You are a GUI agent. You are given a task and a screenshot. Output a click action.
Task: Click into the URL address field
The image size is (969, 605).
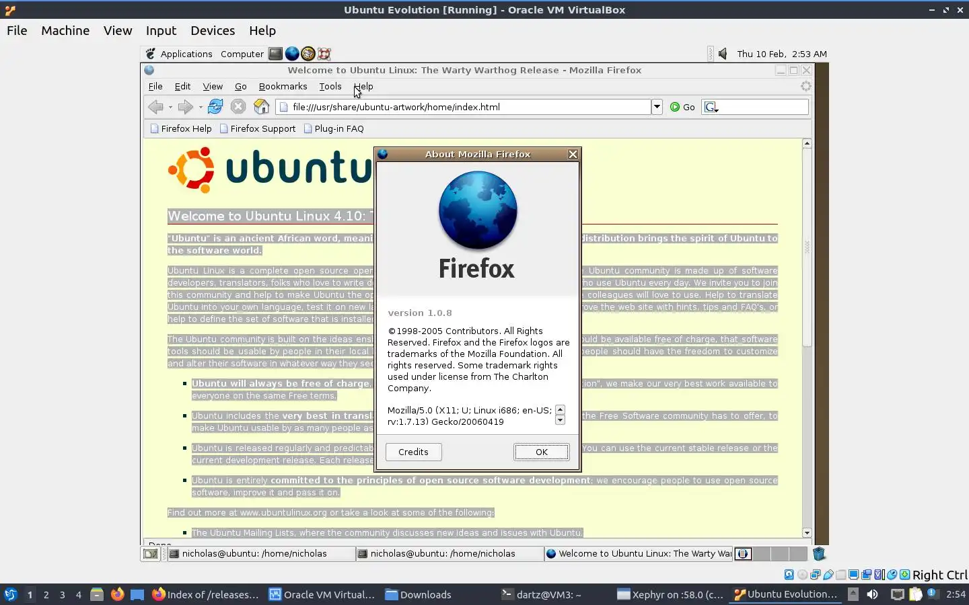pyautogui.click(x=464, y=107)
